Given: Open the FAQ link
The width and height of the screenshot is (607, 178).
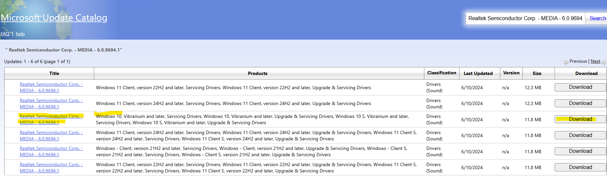Looking at the screenshot, I should coord(5,34).
